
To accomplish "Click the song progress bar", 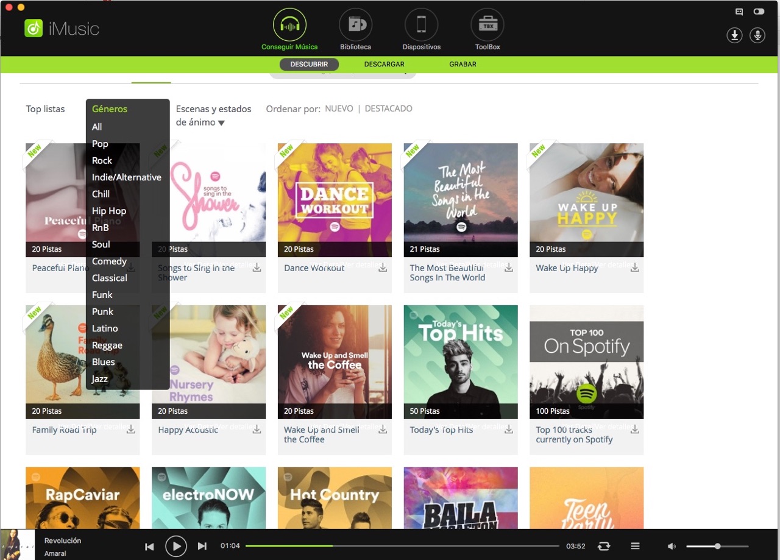I will [x=402, y=546].
